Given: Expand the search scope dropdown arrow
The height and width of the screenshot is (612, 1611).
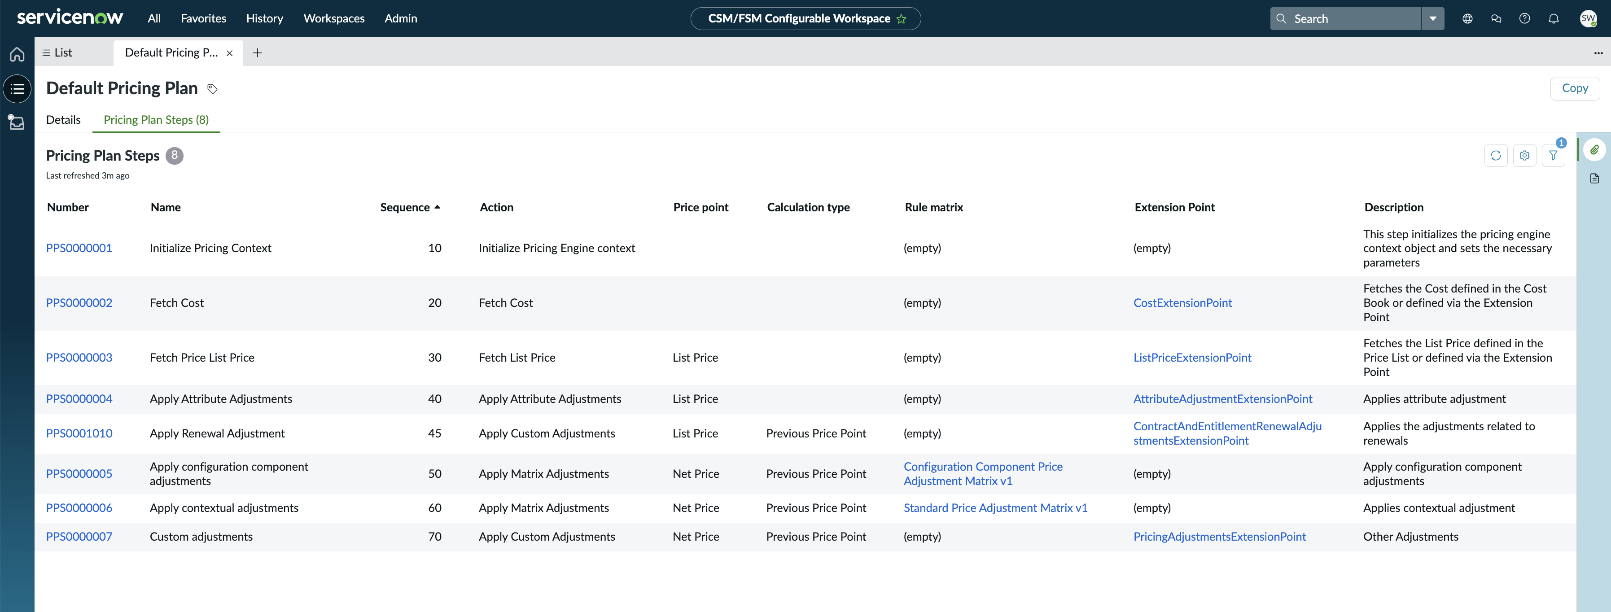Looking at the screenshot, I should click(1433, 19).
